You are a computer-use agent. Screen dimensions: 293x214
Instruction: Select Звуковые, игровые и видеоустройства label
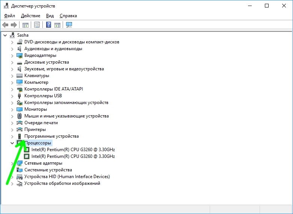click(64, 69)
